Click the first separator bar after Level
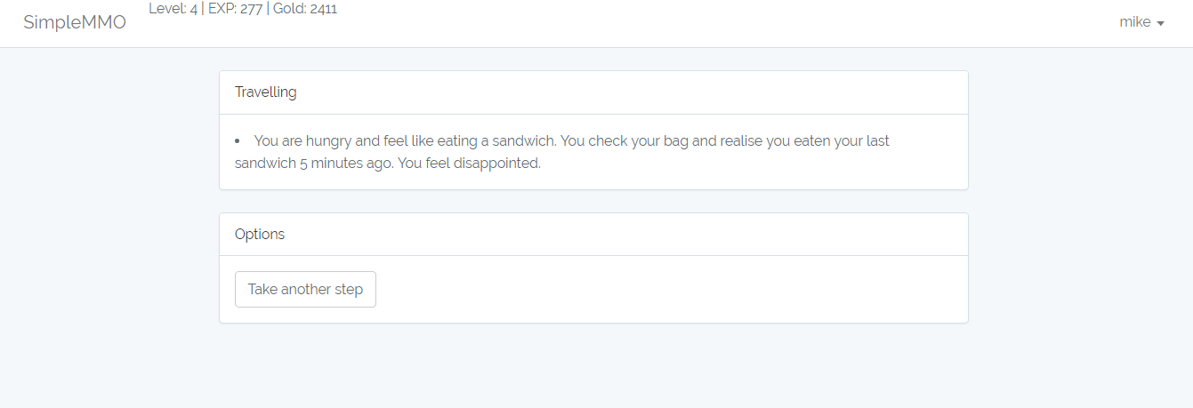1193x408 pixels. click(203, 10)
